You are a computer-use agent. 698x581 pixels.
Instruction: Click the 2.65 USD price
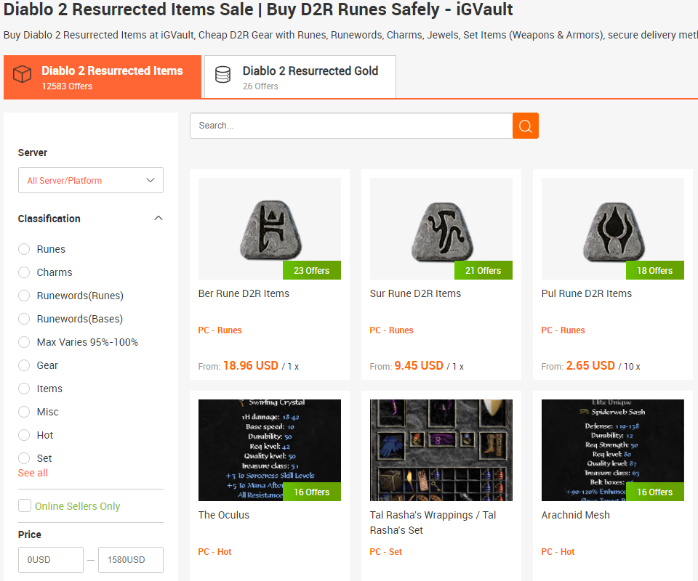(x=590, y=365)
